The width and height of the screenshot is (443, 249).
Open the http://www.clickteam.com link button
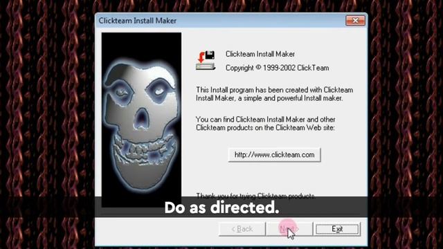click(274, 155)
